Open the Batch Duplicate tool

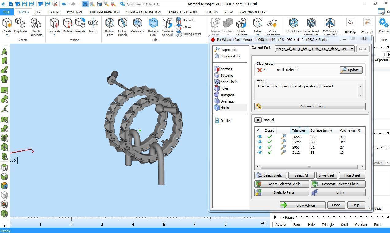tap(36, 27)
